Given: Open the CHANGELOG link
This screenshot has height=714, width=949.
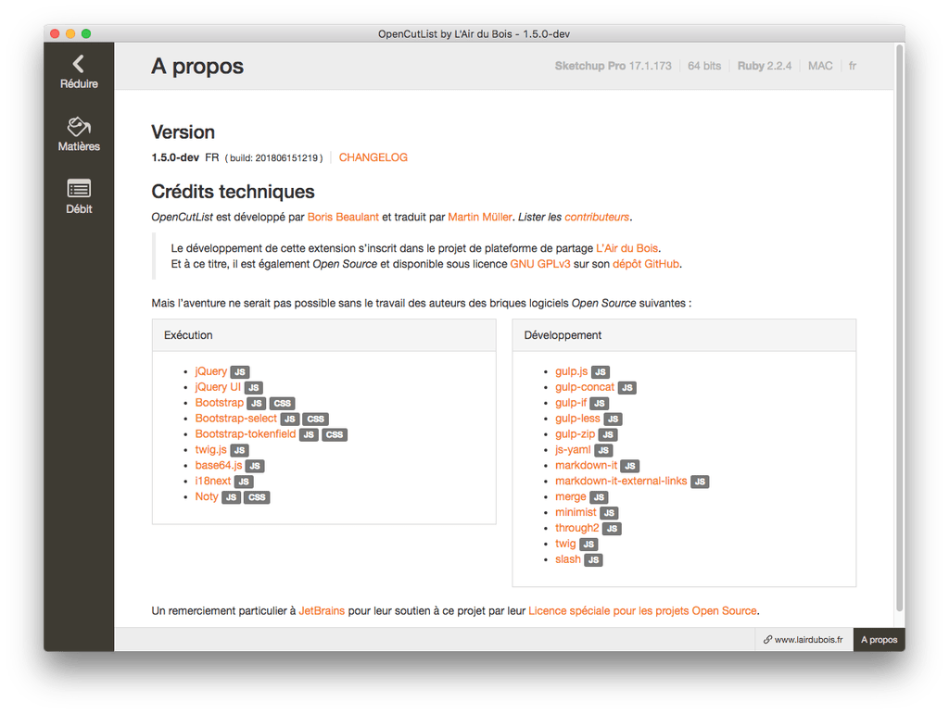Looking at the screenshot, I should pos(373,157).
